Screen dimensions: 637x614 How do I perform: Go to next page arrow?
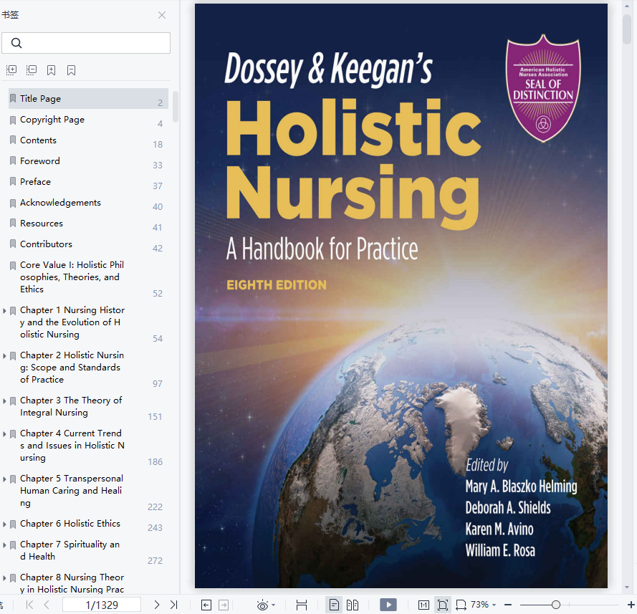(x=157, y=605)
